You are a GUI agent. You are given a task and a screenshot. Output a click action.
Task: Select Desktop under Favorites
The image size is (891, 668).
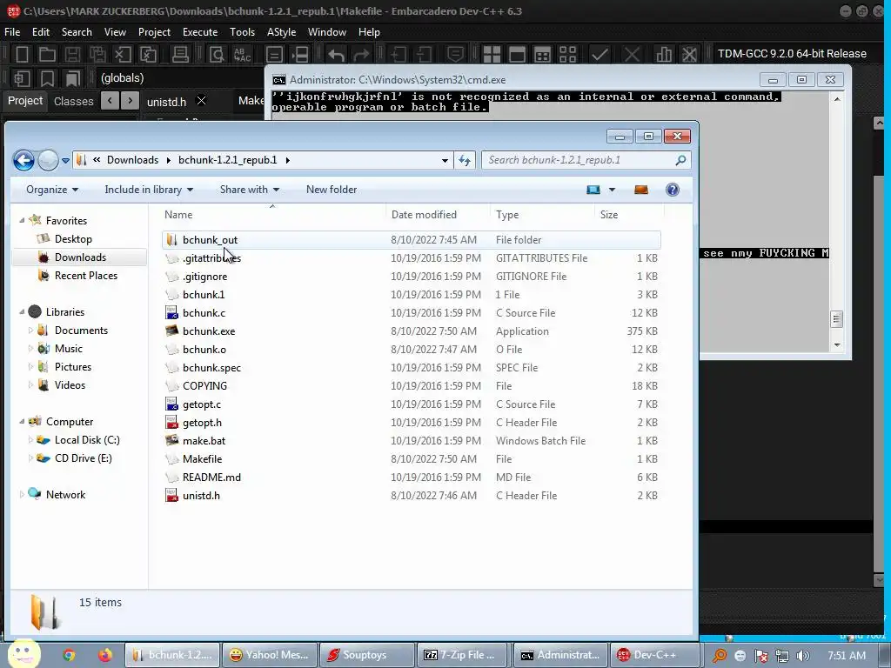click(x=73, y=239)
